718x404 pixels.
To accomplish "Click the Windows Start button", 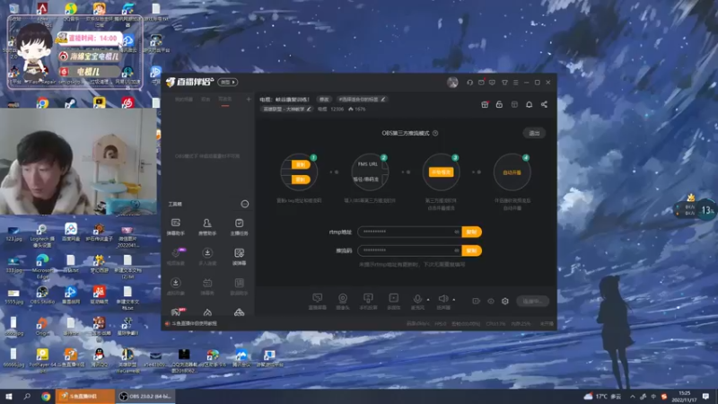I will coord(9,396).
